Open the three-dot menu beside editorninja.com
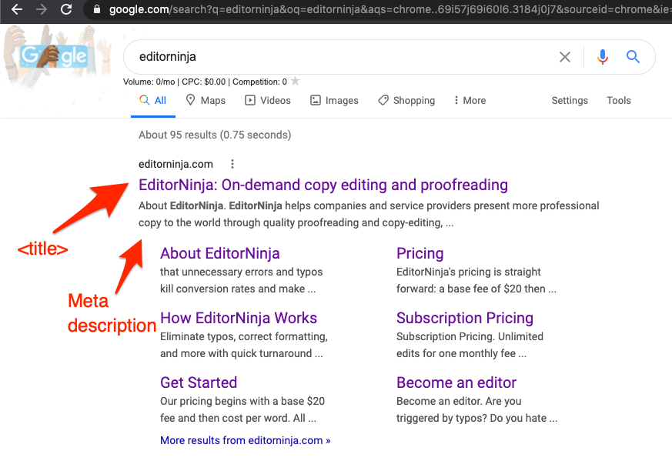 tap(232, 164)
